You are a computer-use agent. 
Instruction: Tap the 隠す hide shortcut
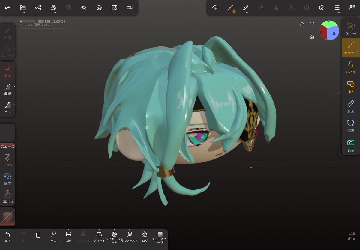coord(7,178)
